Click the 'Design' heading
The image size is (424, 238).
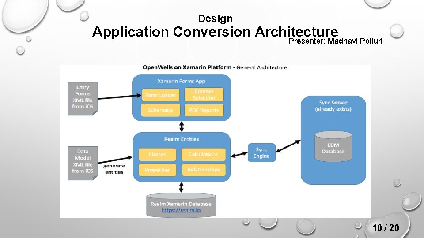click(x=215, y=19)
